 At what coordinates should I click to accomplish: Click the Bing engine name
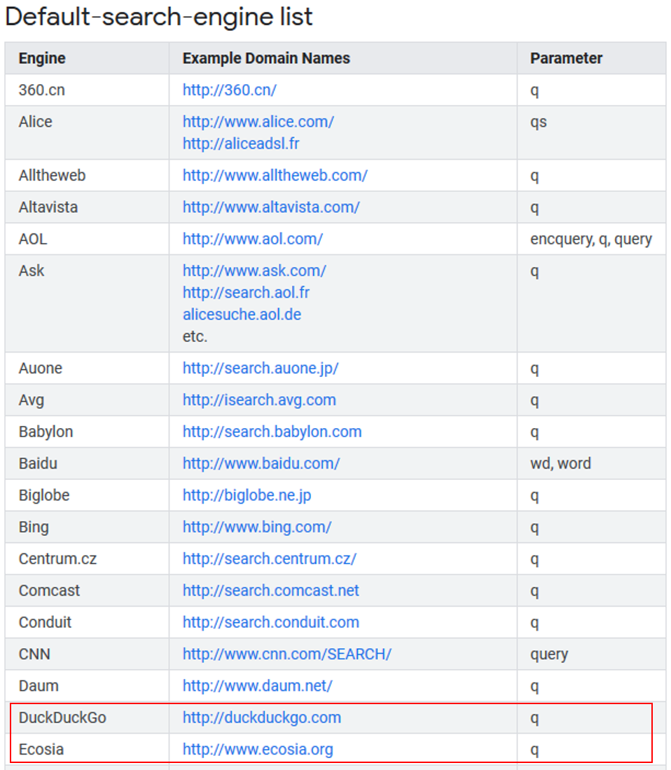34,527
